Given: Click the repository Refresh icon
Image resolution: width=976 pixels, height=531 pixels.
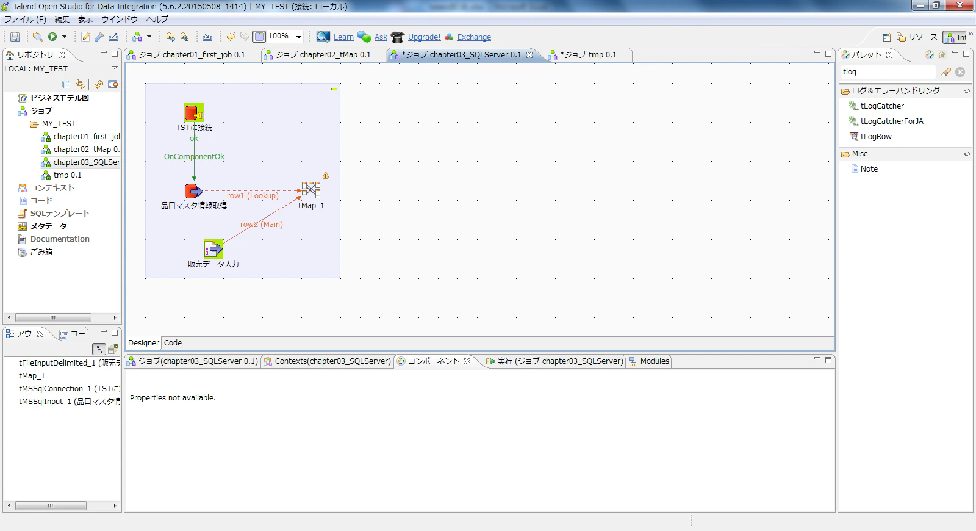Looking at the screenshot, I should point(98,84).
